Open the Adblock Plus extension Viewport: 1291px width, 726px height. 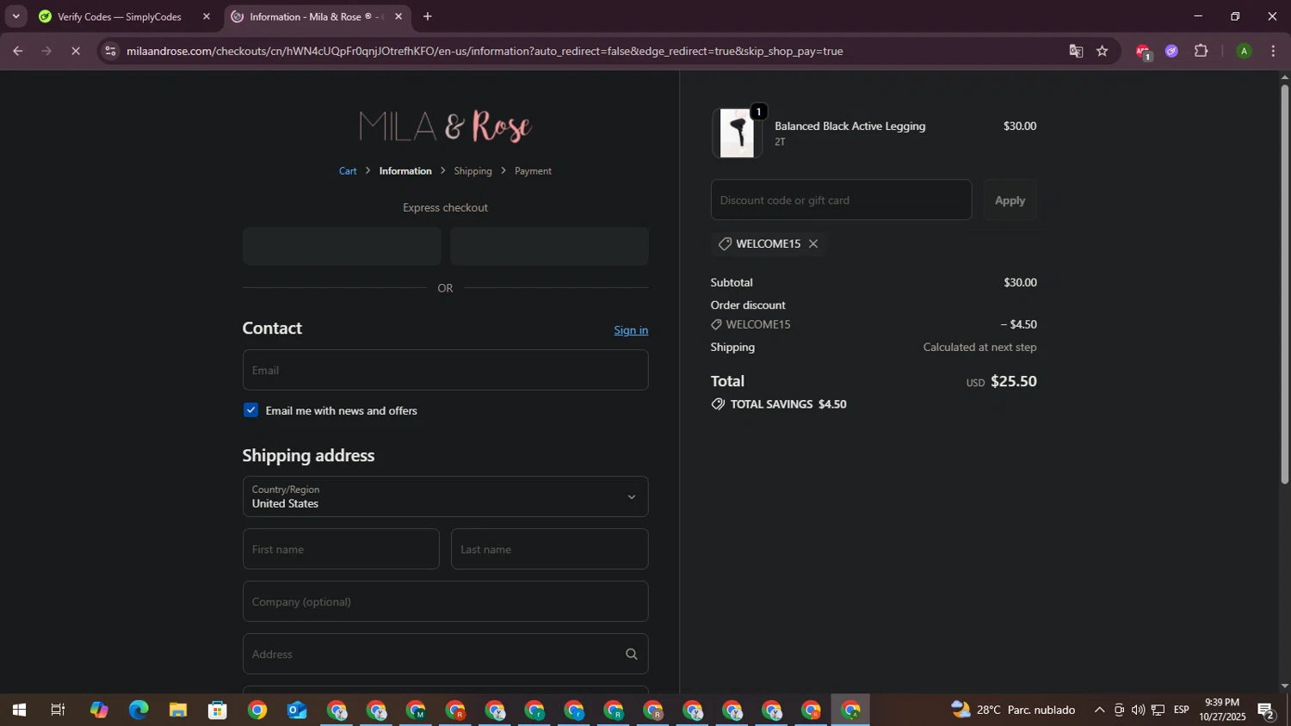point(1143,52)
